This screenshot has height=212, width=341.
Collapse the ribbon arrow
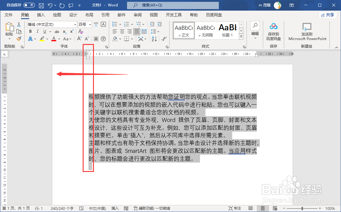click(x=336, y=47)
